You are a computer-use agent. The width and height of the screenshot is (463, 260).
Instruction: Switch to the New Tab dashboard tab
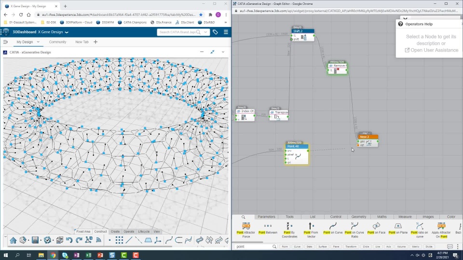pos(82,42)
